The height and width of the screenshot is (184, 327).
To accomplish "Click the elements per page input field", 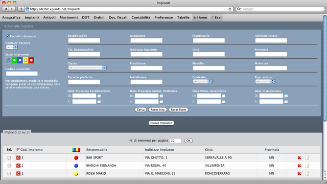I will coord(176,141).
